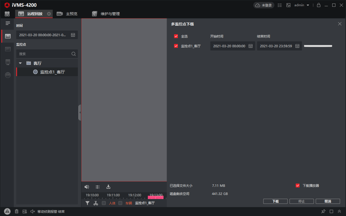Click the pink recording segment on the timeline
Viewport: 346px width, 216px height.
[156, 197]
